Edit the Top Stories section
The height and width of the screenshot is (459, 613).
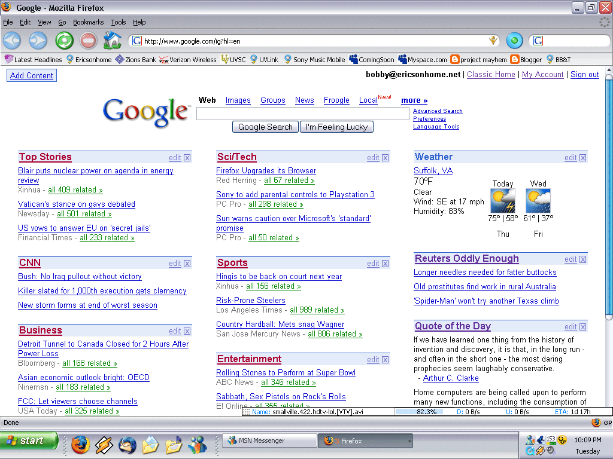pyautogui.click(x=175, y=158)
